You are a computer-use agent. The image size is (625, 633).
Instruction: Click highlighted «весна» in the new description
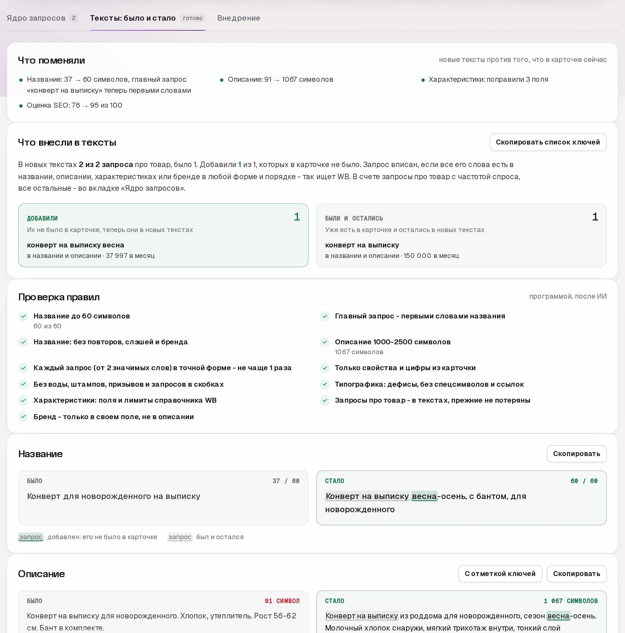coord(558,616)
